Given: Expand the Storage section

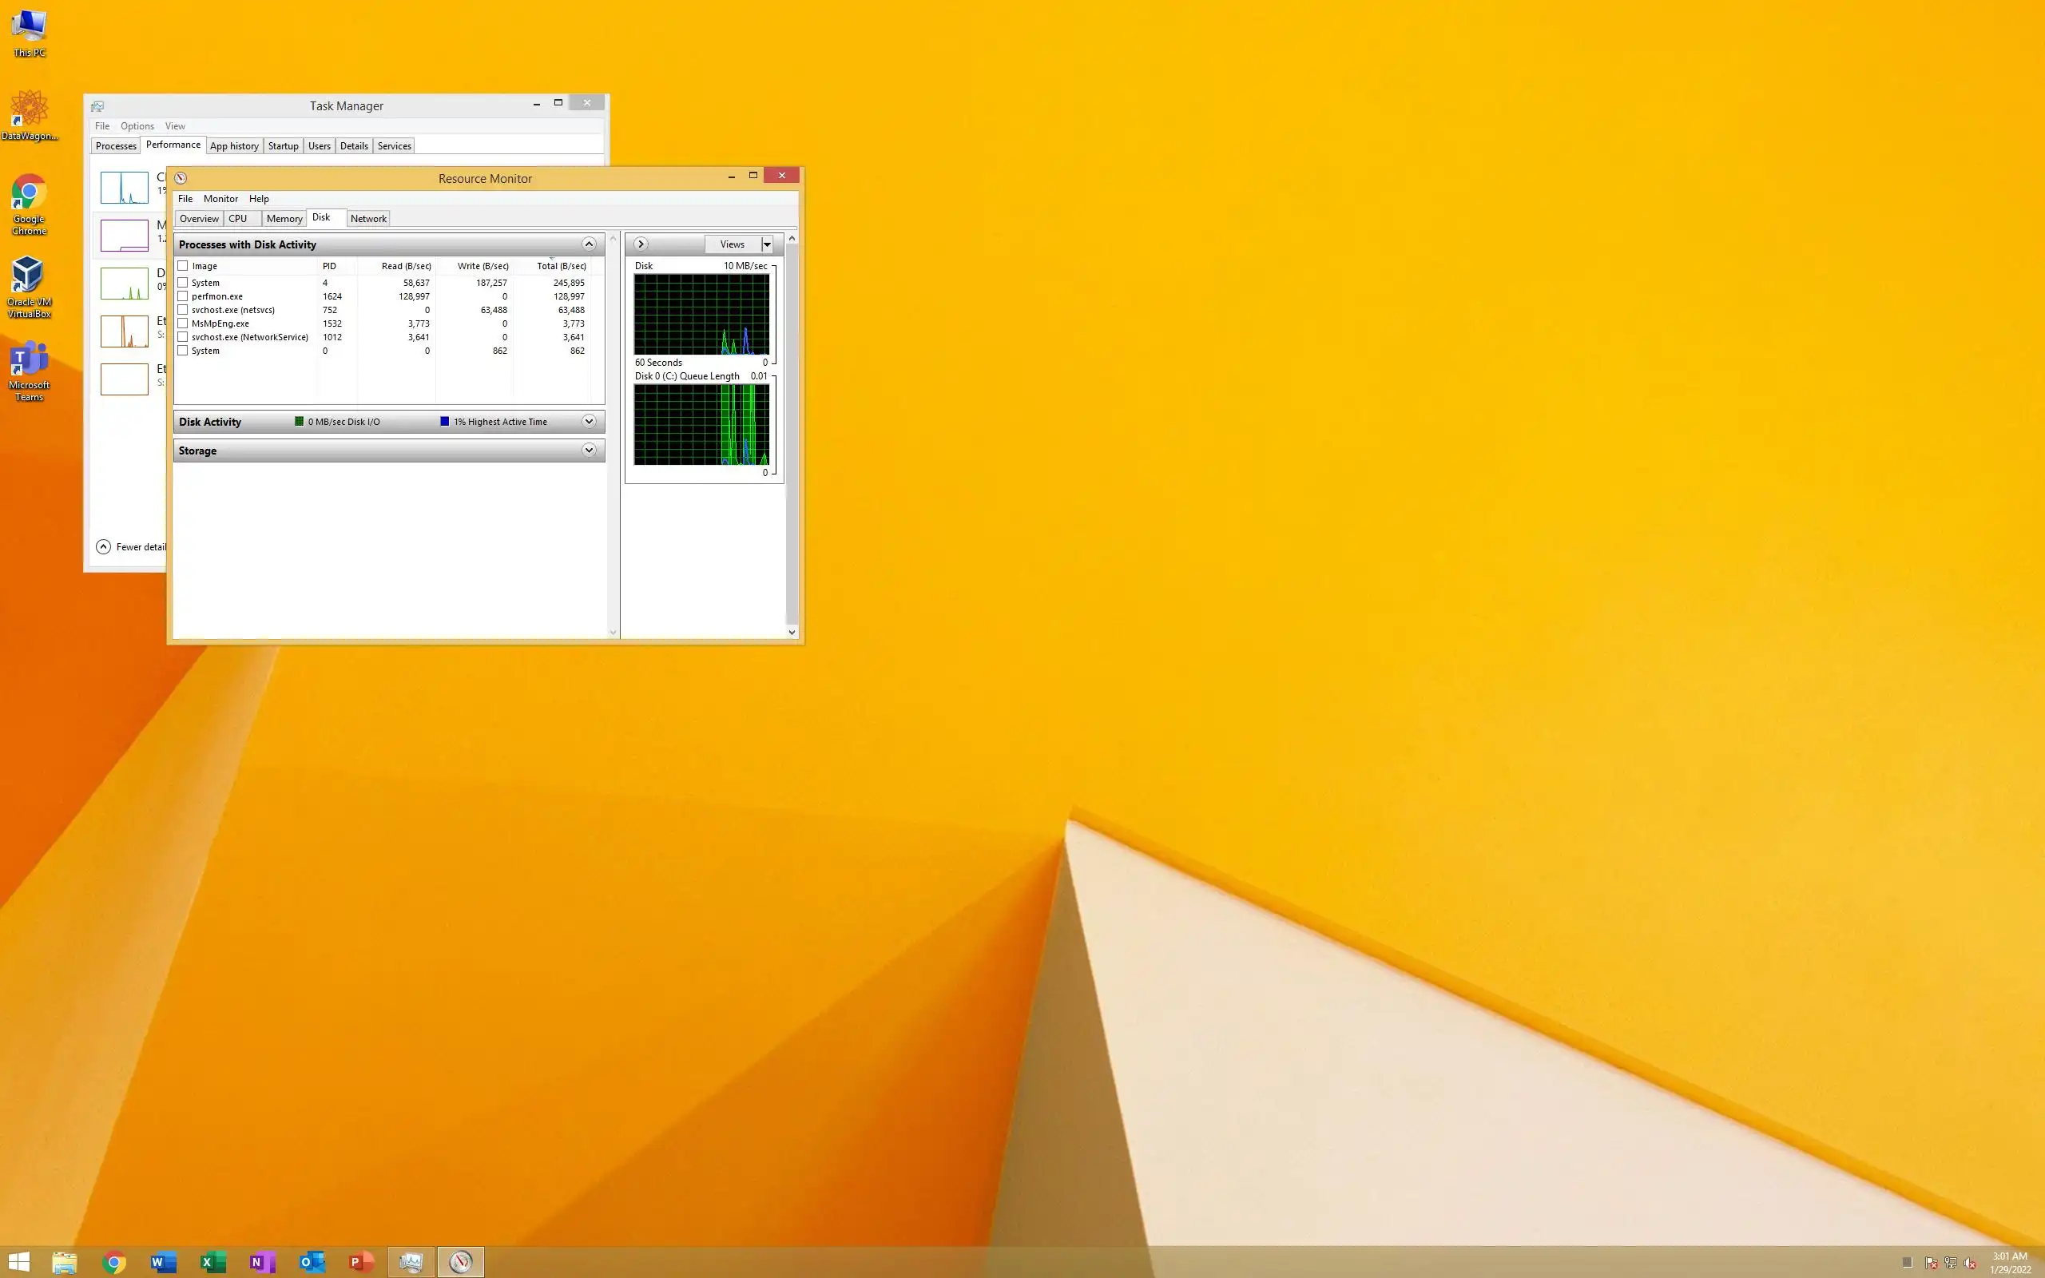Looking at the screenshot, I should (x=589, y=450).
